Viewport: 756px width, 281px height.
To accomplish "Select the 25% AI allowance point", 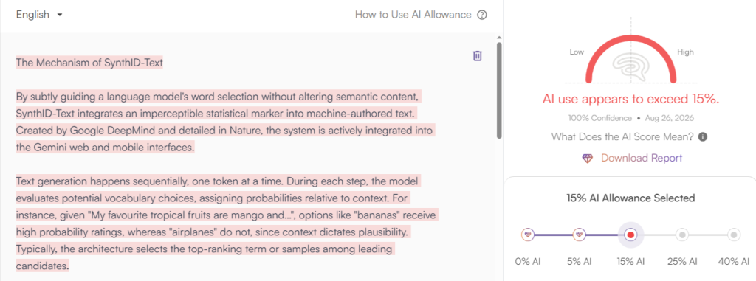I will pos(682,235).
